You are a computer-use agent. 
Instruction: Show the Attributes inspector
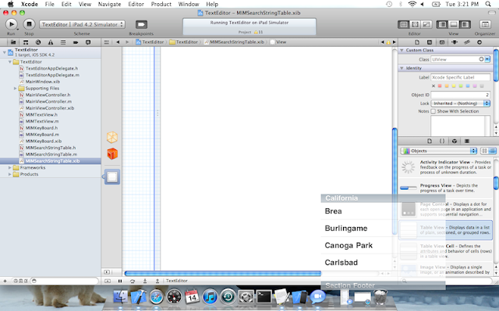pos(455,42)
